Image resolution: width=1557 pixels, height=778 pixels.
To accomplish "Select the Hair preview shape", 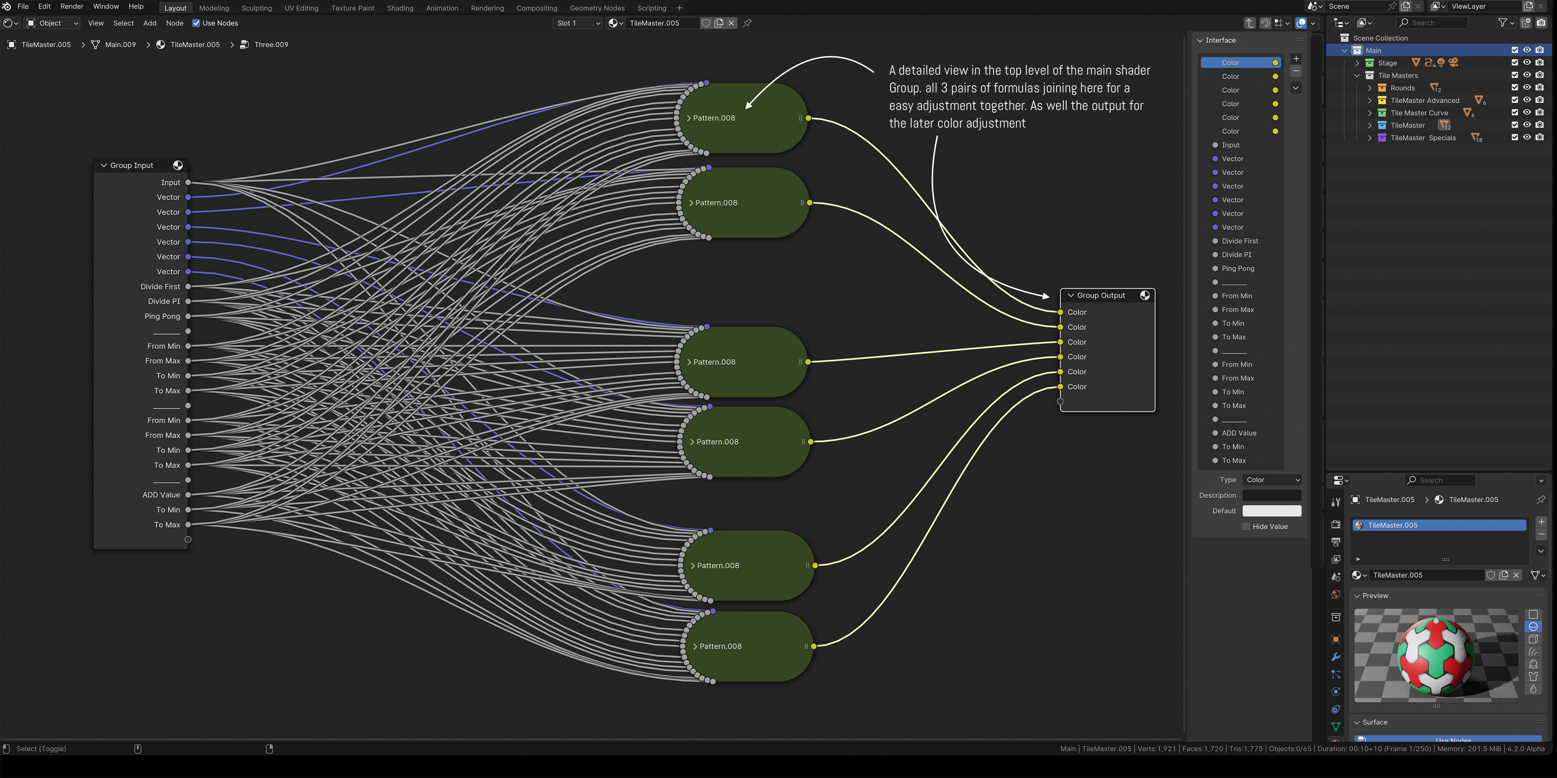I will [x=1533, y=652].
